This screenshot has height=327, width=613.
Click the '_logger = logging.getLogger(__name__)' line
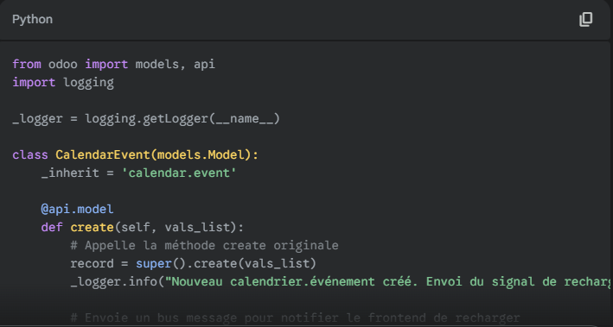coord(146,118)
